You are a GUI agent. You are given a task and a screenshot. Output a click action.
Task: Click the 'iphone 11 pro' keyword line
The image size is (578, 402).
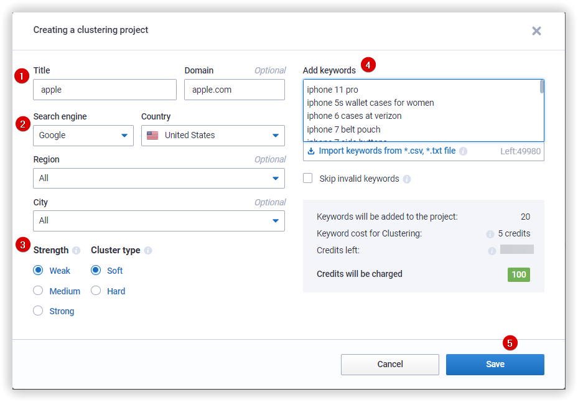coord(332,90)
